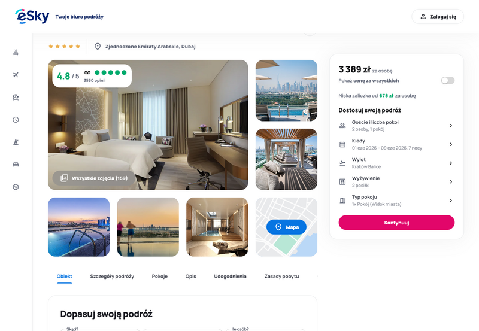This screenshot has width=479, height=331.
Task: Switch to the 'Pokoje' tab
Action: click(160, 276)
